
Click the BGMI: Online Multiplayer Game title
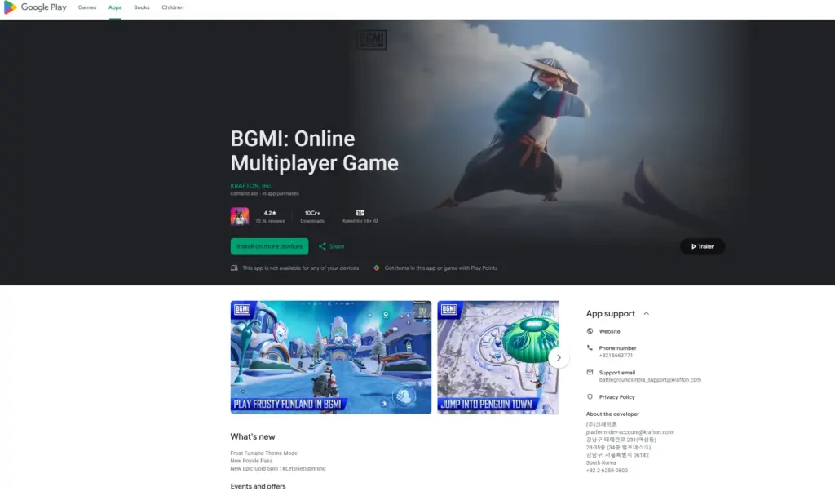coord(314,151)
